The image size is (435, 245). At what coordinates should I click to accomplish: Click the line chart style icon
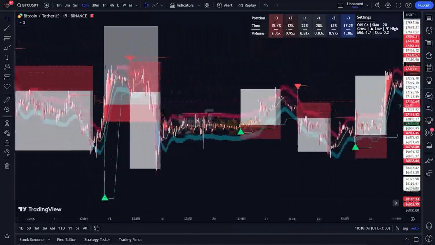coord(154,5)
